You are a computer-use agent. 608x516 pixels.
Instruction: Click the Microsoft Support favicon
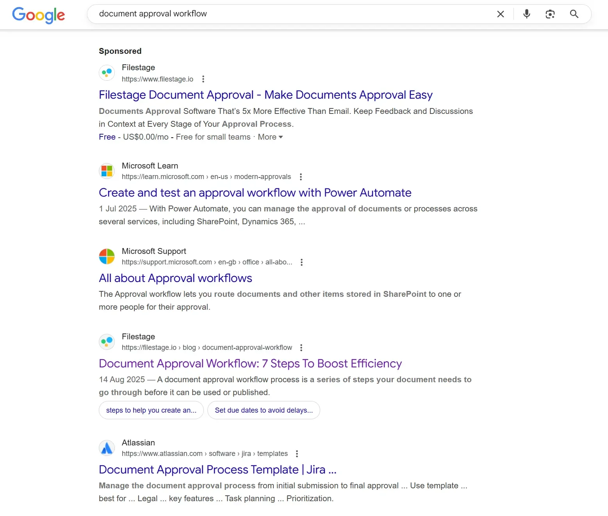click(x=107, y=256)
